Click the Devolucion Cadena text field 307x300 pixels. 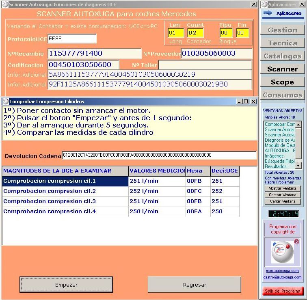coord(159,155)
